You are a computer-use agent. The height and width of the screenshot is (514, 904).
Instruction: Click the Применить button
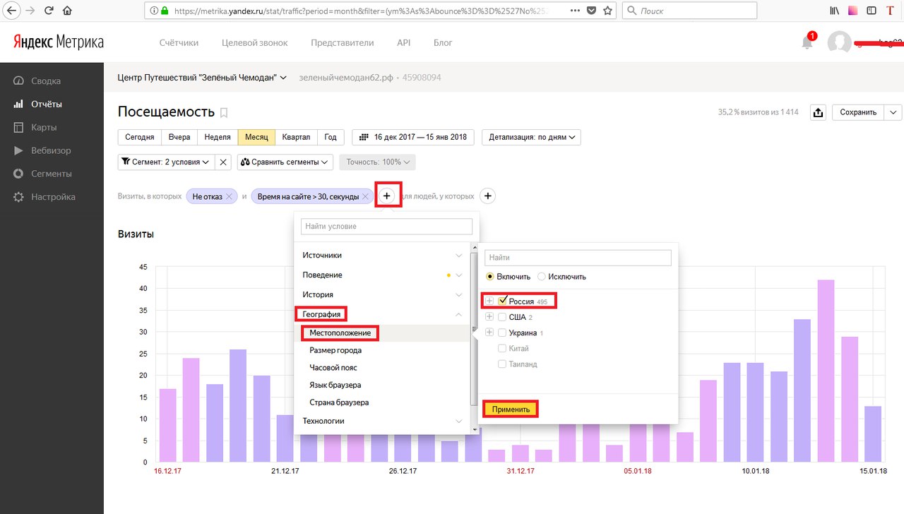511,409
